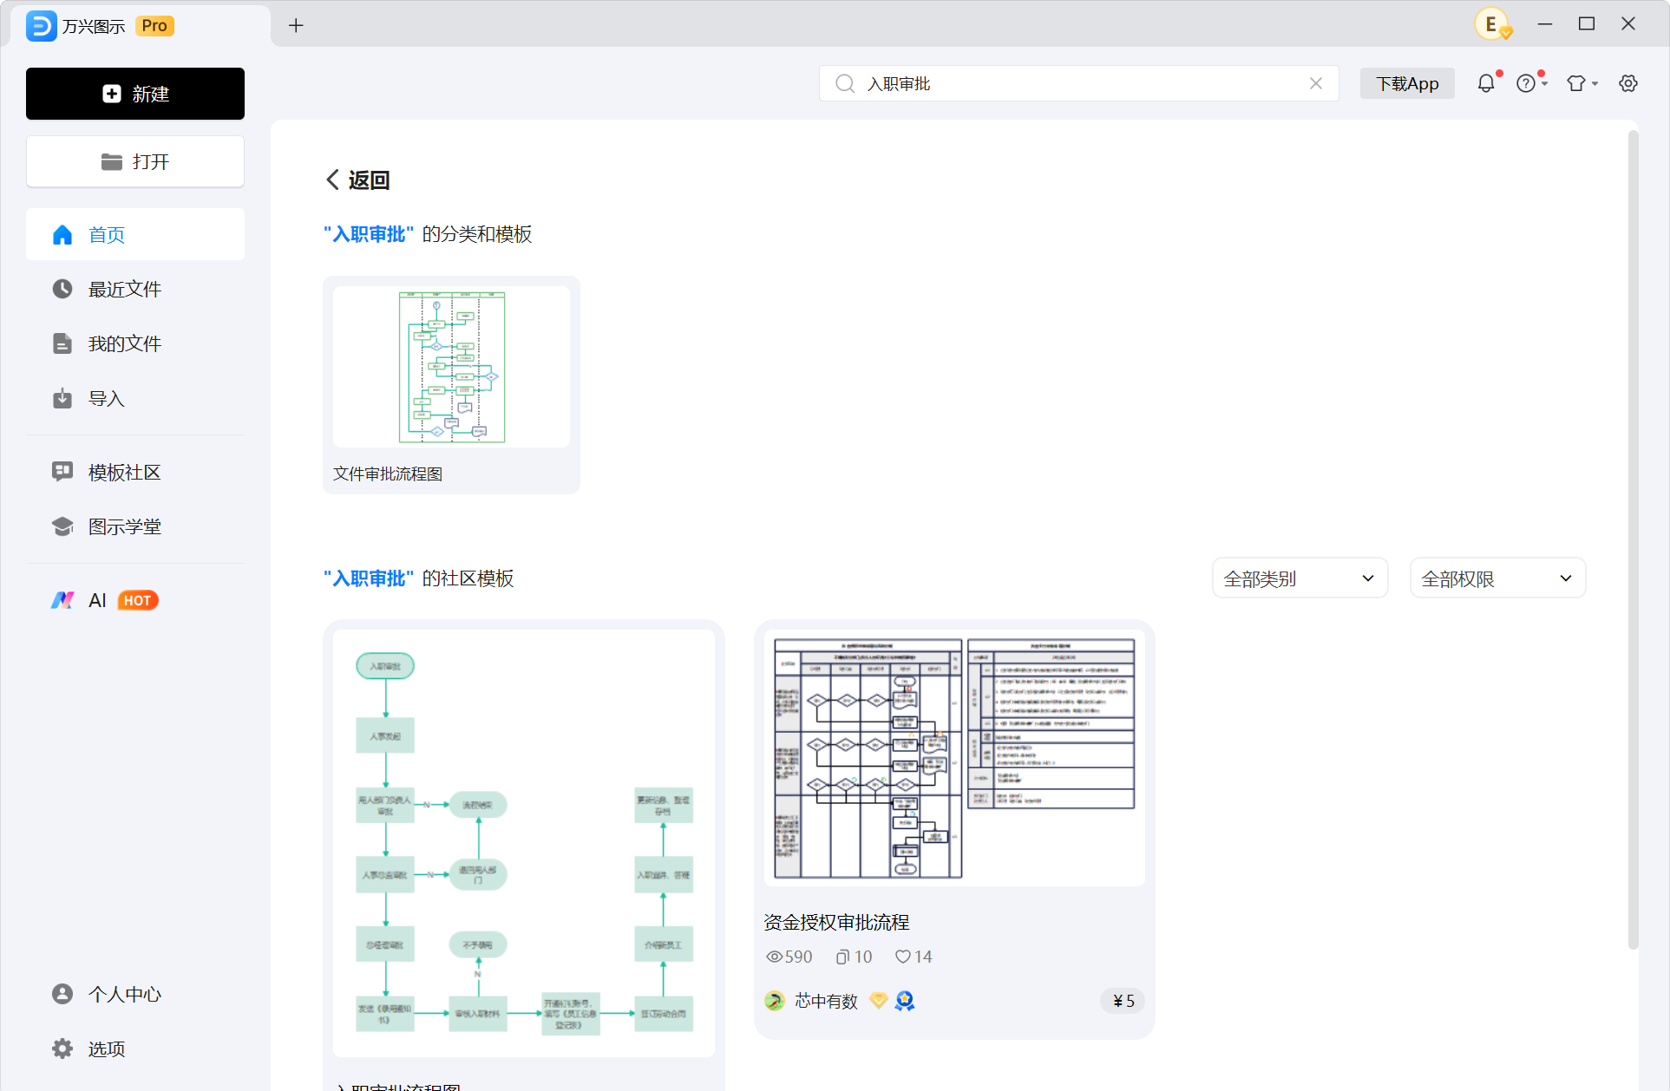This screenshot has height=1091, width=1670.
Task: Click the graduation cap icon beside 图示学堂
Action: point(62,526)
